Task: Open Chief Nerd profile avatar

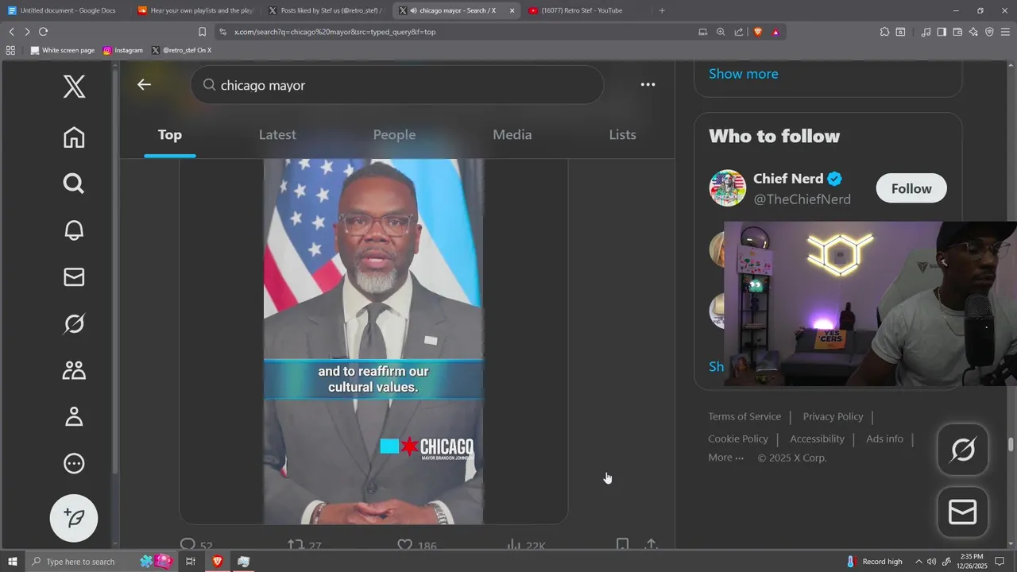Action: (727, 188)
